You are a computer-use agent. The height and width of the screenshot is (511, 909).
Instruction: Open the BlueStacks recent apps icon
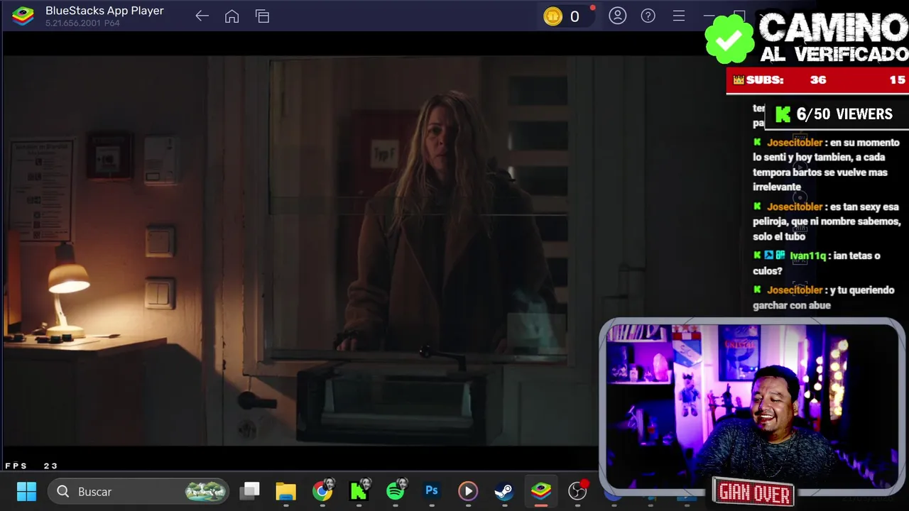262,16
